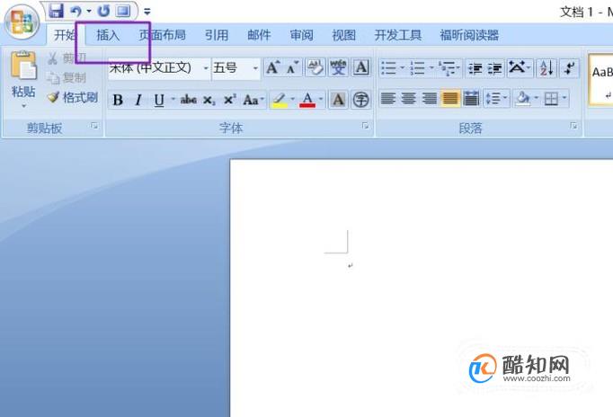This screenshot has height=417, width=613.
Task: Sort the selected text A to Z
Action: point(546,68)
